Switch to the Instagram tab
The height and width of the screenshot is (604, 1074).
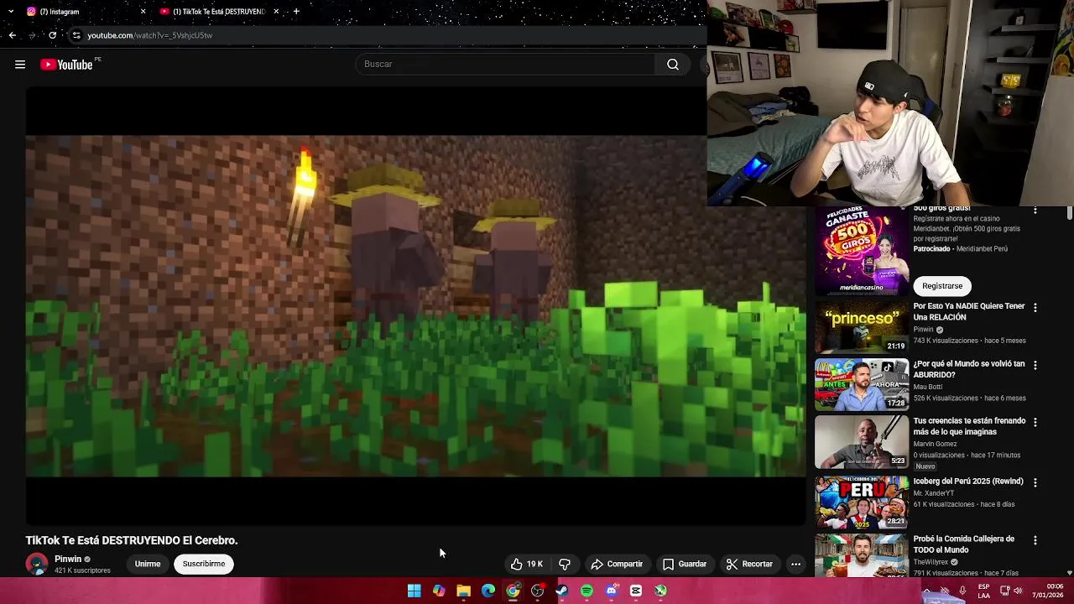pos(84,12)
